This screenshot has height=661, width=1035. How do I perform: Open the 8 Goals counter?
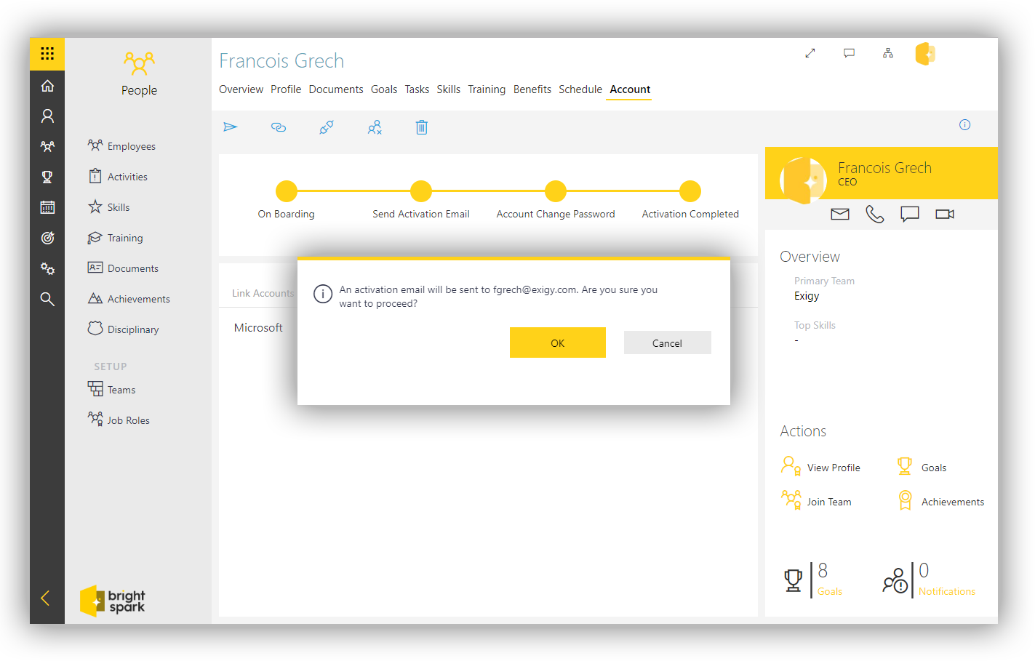coord(813,580)
